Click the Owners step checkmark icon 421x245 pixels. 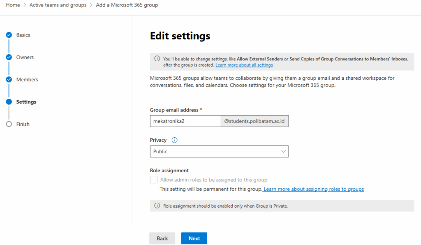click(9, 57)
